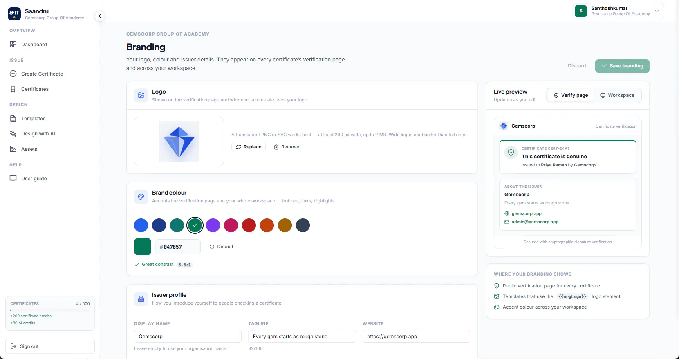Click the User guide book icon
679x359 pixels.
(x=13, y=179)
